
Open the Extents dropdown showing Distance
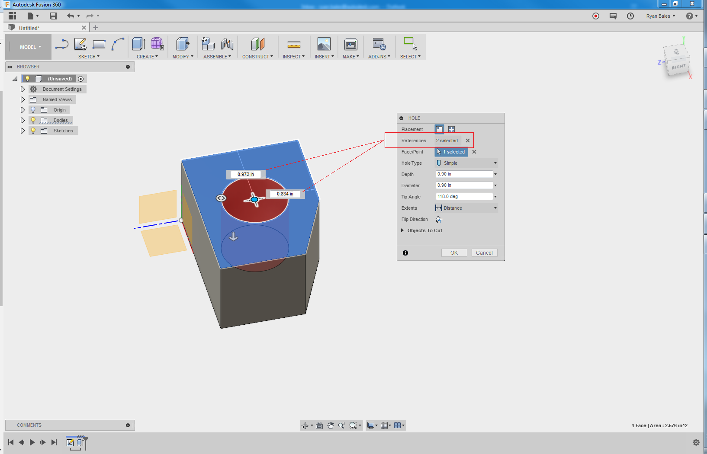[x=495, y=208]
